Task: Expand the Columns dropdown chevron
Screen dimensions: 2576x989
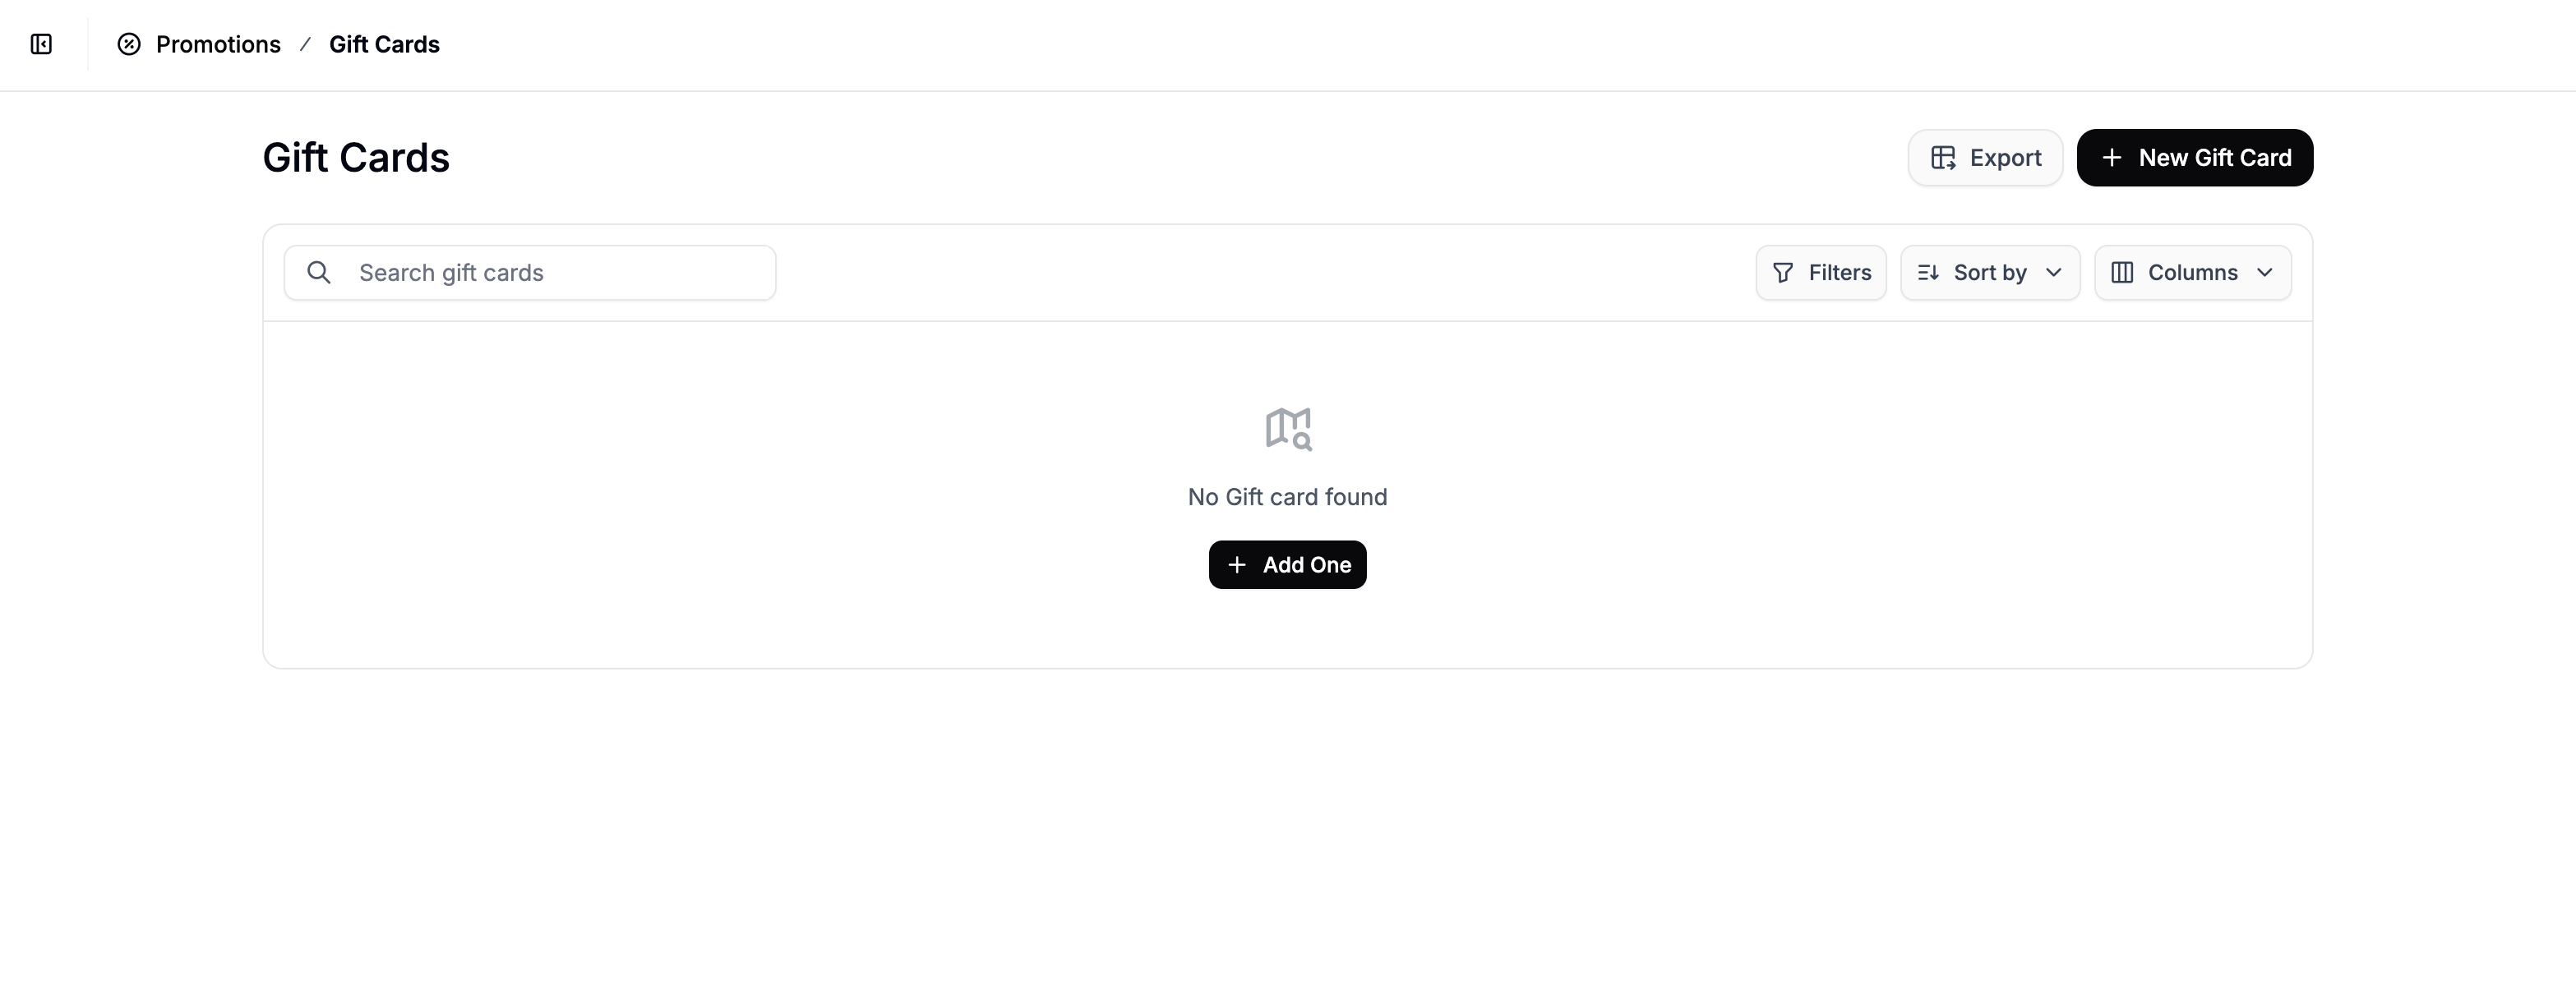Action: (2265, 273)
